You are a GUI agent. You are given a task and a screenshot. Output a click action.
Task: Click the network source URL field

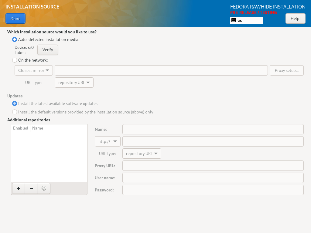161,70
